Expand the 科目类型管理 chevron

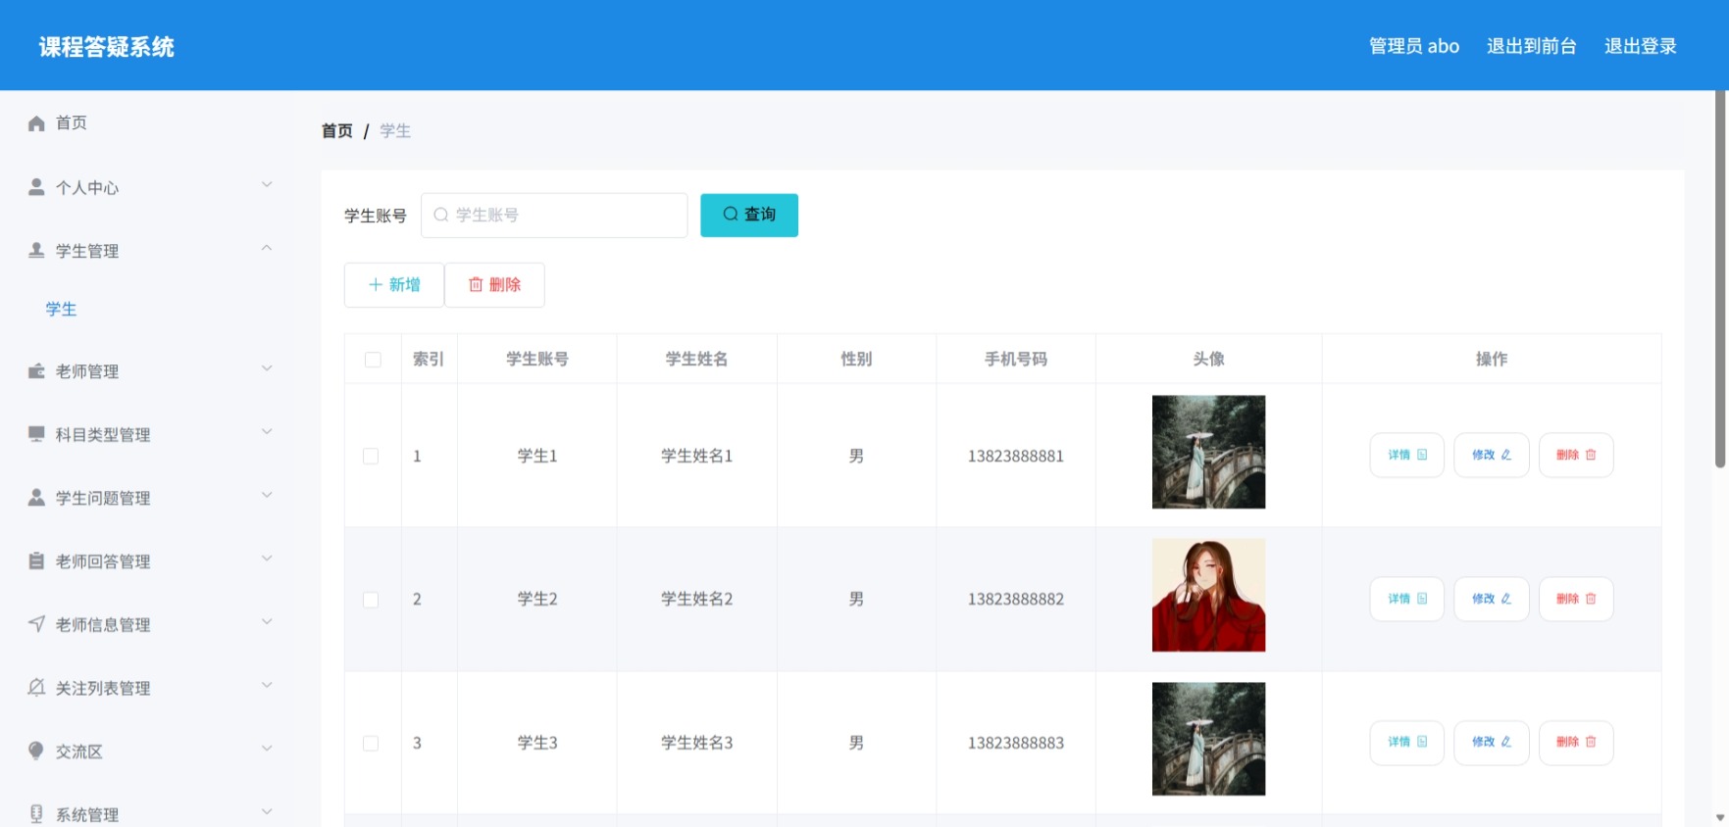coord(267,431)
